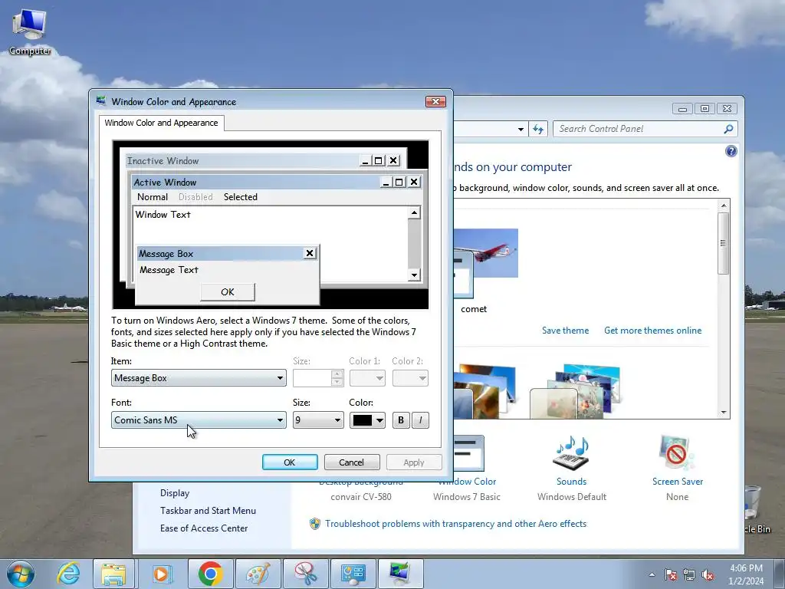Open Troubleshoot problems with transparency link

(x=455, y=524)
